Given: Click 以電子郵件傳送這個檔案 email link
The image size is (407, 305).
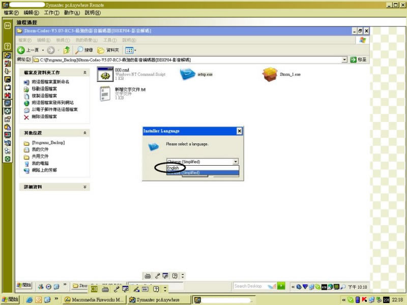Looking at the screenshot, I should 54,109.
